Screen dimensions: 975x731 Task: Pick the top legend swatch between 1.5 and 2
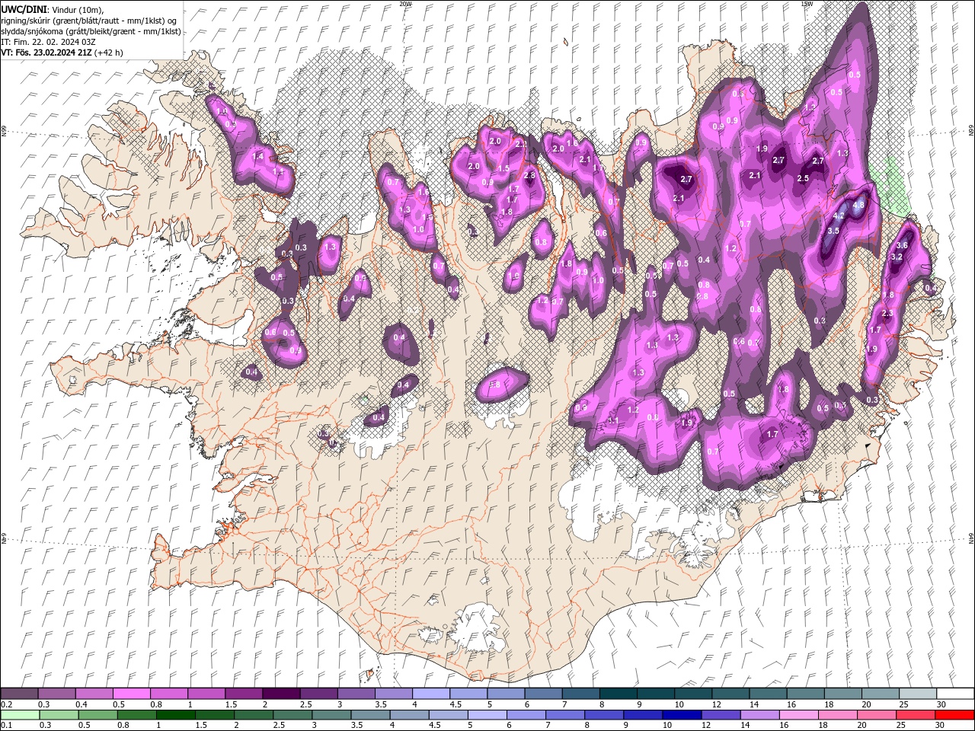[243, 694]
